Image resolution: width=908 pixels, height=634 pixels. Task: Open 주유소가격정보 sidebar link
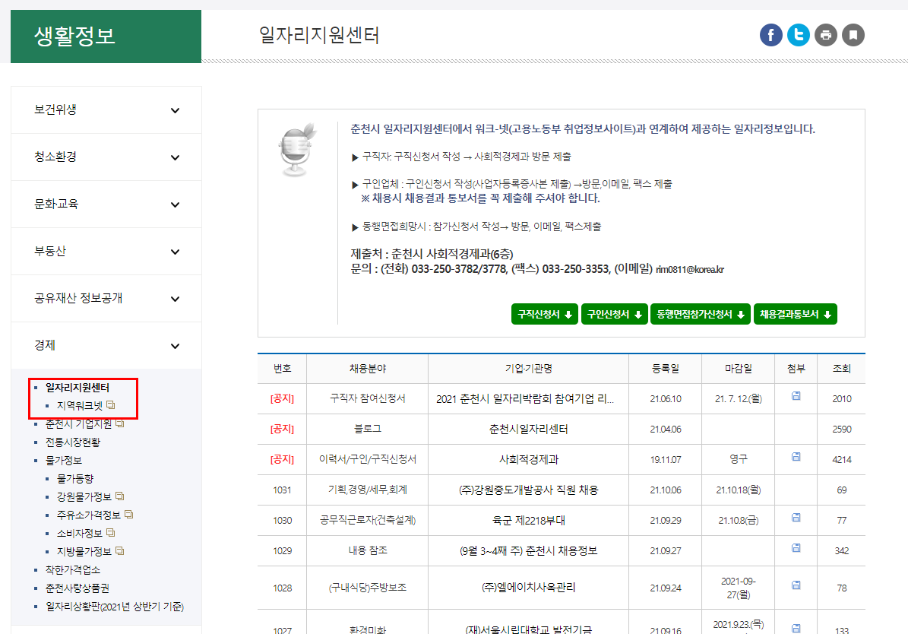tap(89, 515)
